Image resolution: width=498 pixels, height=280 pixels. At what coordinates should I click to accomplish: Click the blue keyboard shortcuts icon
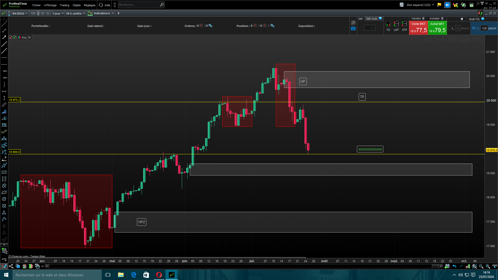[353, 29]
